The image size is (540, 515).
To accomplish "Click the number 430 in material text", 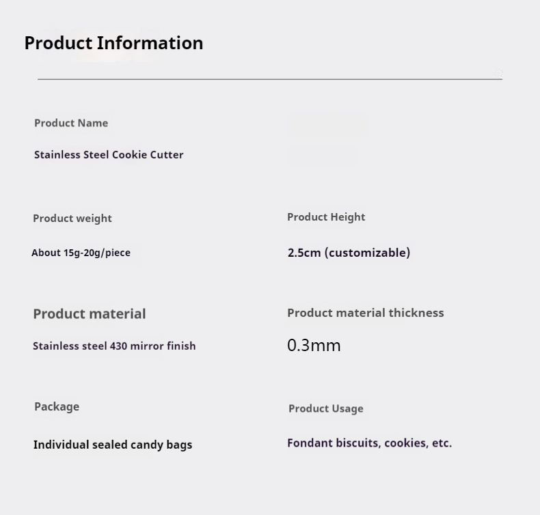I will click(x=118, y=346).
